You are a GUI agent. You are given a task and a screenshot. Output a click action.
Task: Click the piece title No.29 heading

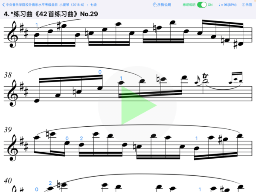coord(51,14)
